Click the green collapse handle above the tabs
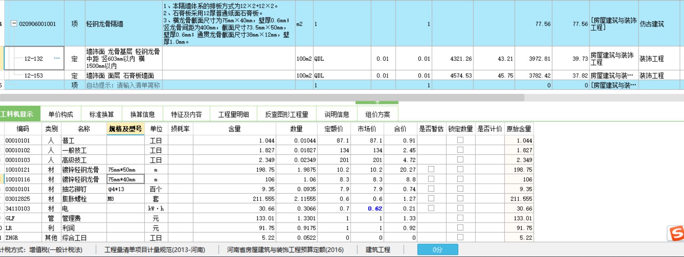Viewport: 684px width, 257px height. [x=377, y=102]
